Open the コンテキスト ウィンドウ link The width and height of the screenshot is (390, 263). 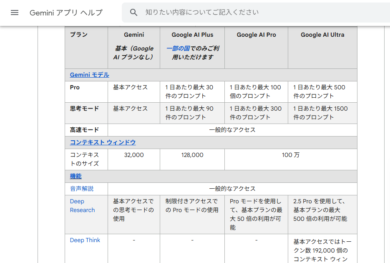pyautogui.click(x=103, y=142)
